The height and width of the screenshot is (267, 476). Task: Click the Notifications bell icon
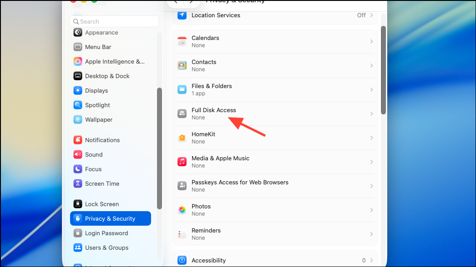78,140
